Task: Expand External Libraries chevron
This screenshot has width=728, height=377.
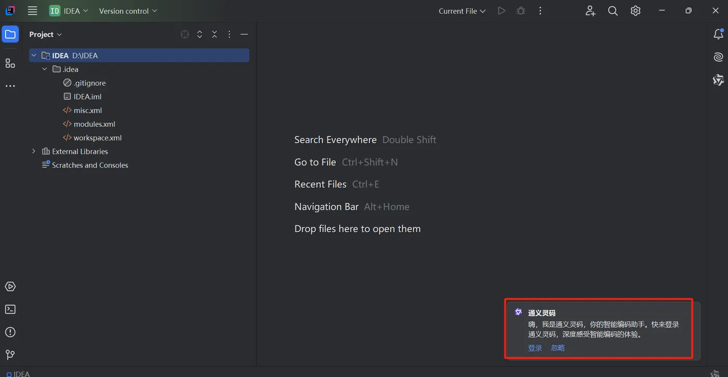Action: [x=34, y=151]
